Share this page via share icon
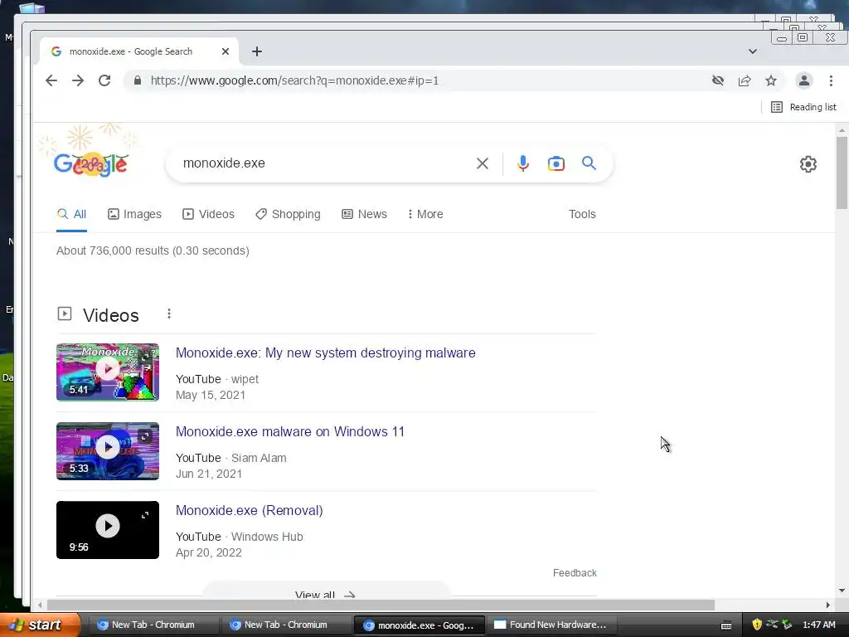This screenshot has width=849, height=637. pos(745,80)
